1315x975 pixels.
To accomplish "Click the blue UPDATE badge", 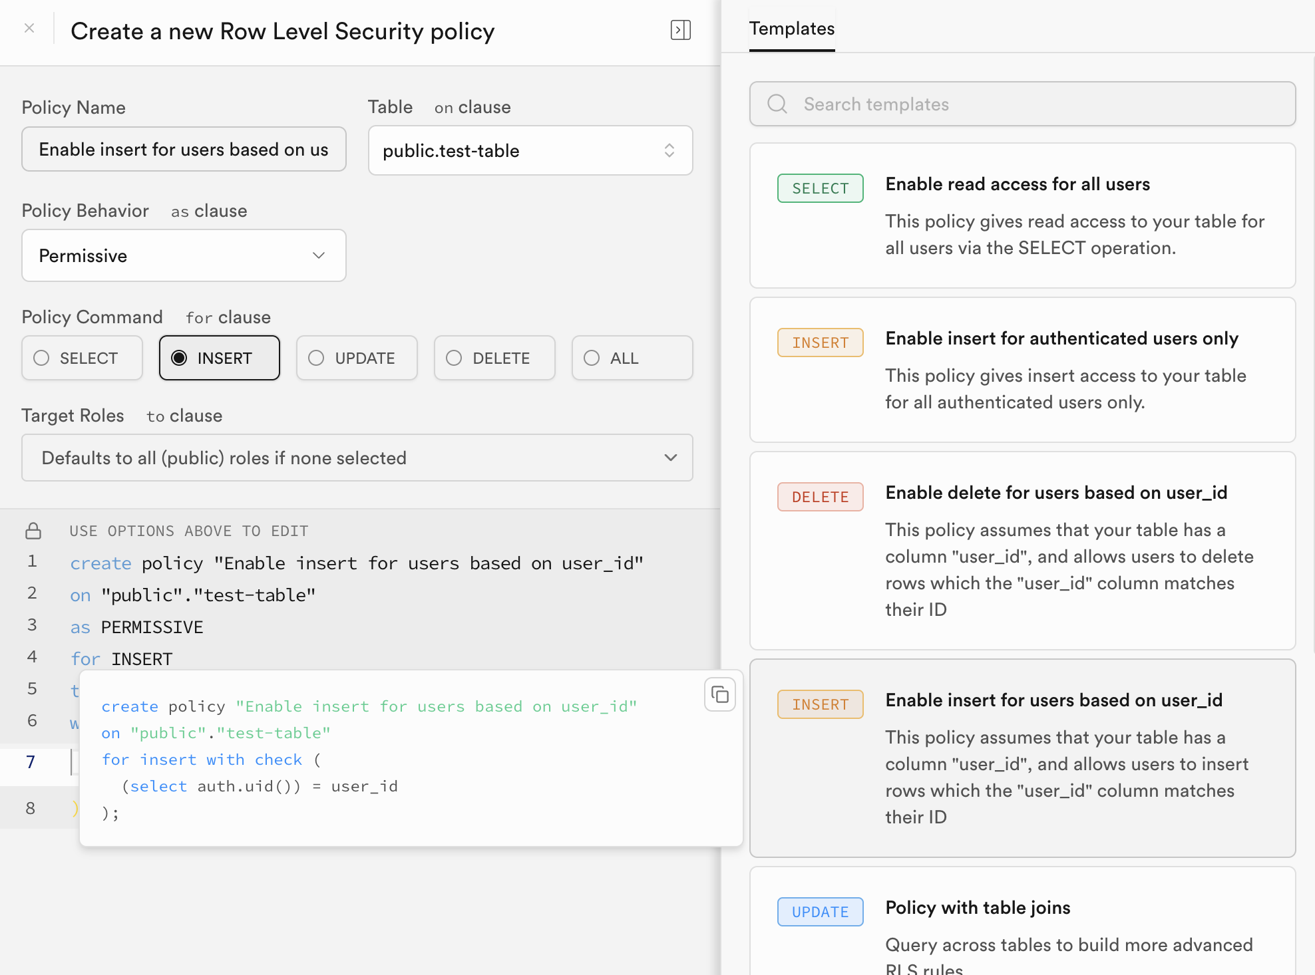I will pos(820,912).
